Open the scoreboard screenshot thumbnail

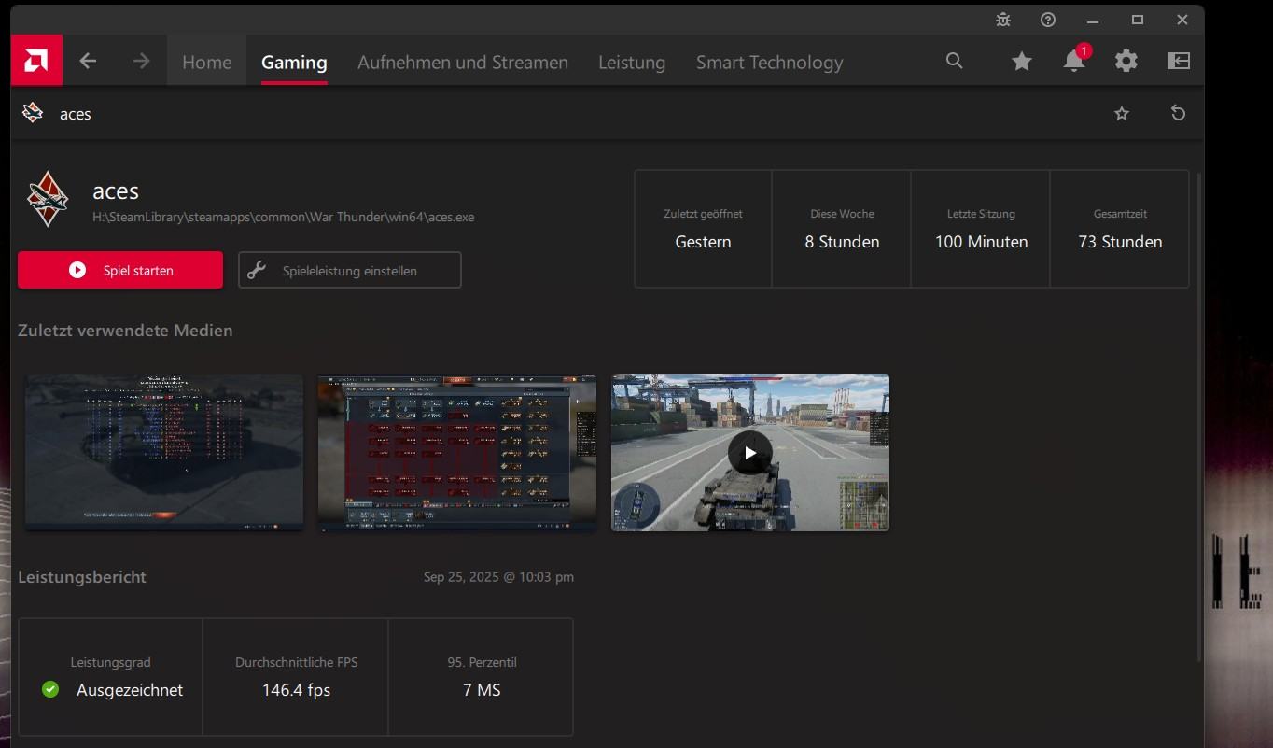coord(164,453)
